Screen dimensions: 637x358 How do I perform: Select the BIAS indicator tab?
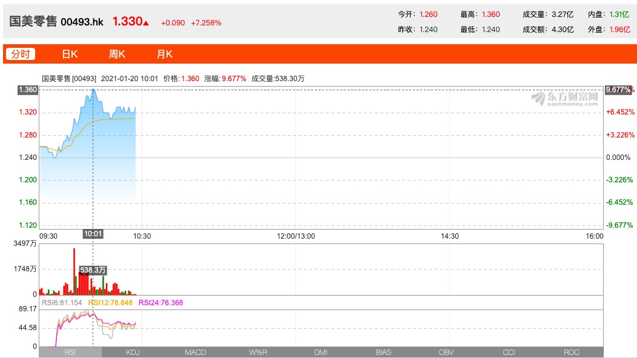(383, 352)
